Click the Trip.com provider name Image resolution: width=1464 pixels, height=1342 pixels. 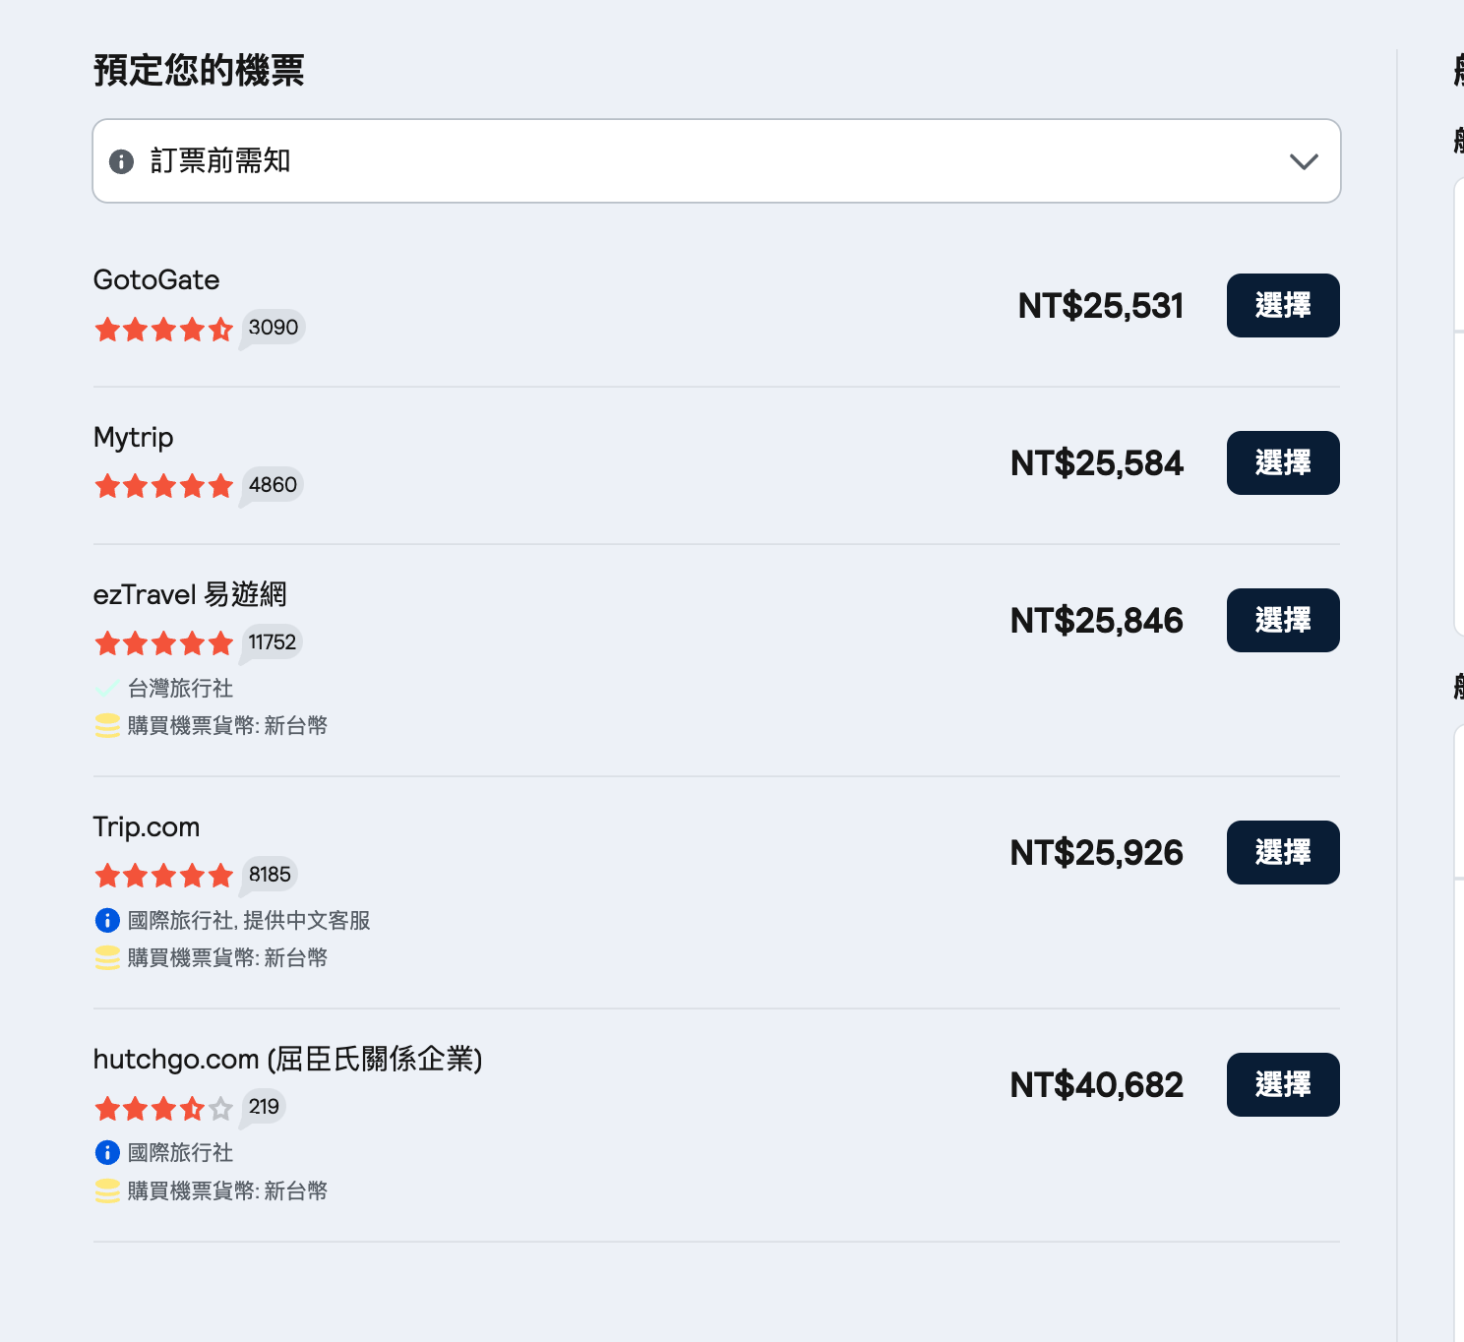tap(147, 827)
